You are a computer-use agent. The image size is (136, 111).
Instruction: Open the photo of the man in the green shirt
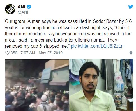click(101, 85)
